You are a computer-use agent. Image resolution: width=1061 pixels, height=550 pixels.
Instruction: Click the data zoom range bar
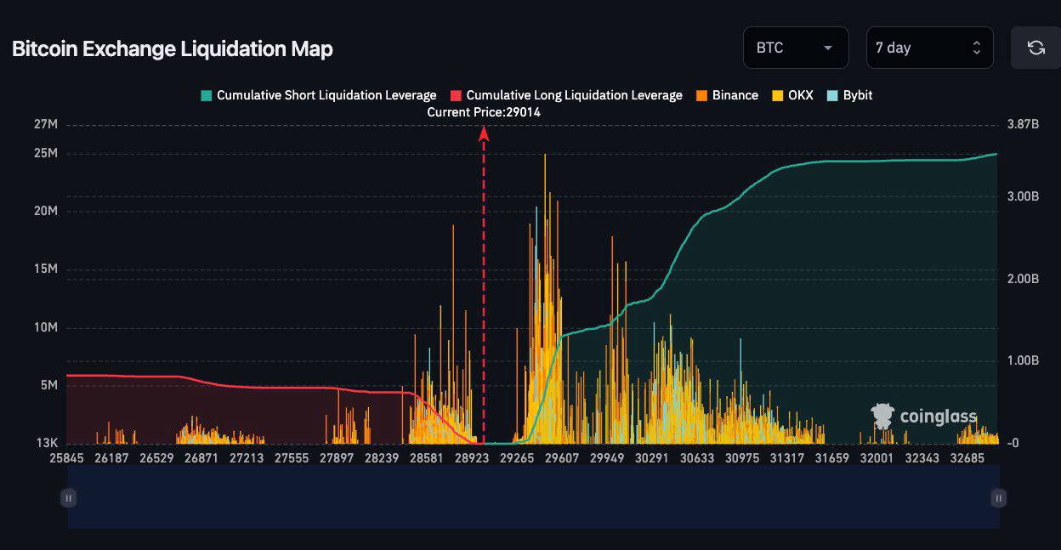pyautogui.click(x=533, y=498)
